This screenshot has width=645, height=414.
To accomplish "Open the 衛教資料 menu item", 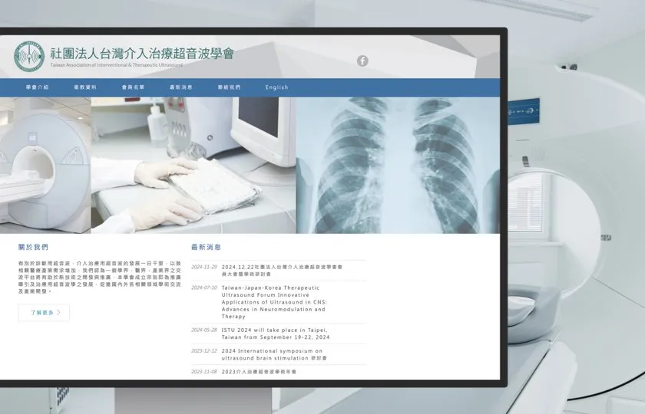I will coord(85,87).
